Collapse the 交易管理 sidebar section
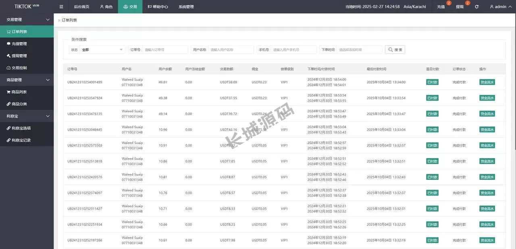This screenshot has width=516, height=249. 27,19
